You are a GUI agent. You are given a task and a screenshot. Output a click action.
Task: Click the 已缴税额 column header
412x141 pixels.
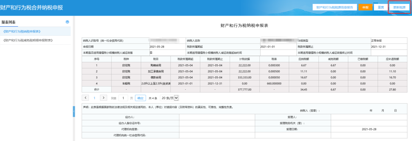(363, 59)
